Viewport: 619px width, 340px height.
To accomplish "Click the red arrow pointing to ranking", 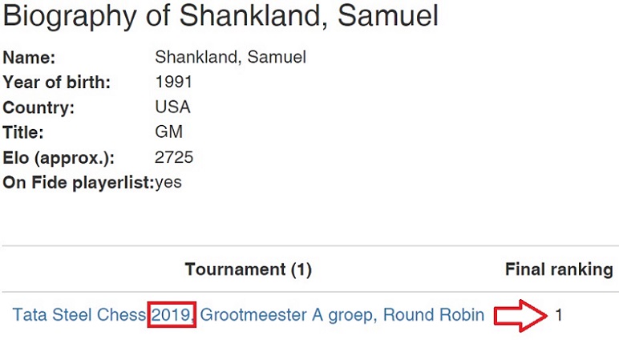I will coord(520,315).
